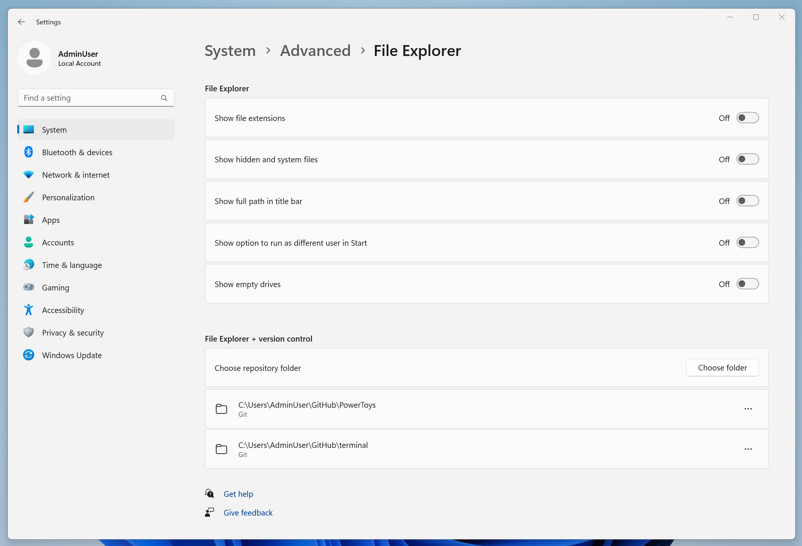Viewport: 802px width, 546px height.
Task: Open Personalization settings
Action: pyautogui.click(x=68, y=197)
